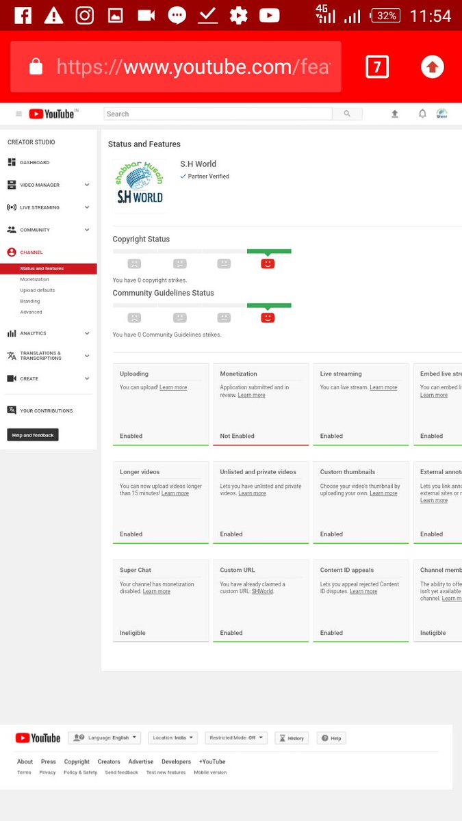This screenshot has width=462, height=821.
Task: Tap the Instagram notification icon
Action: [84, 15]
